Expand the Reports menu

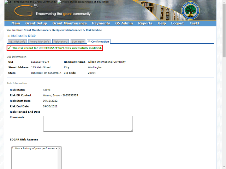point(145,23)
